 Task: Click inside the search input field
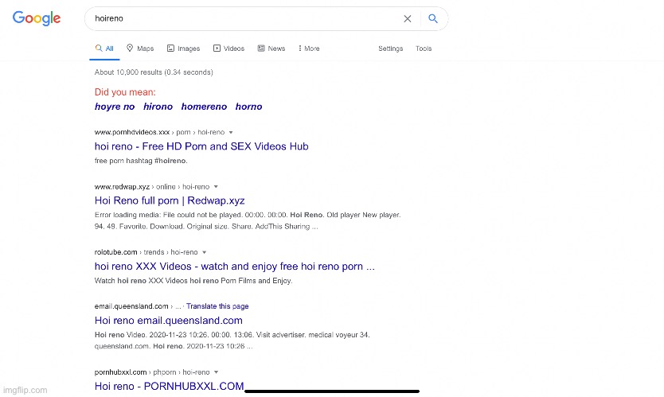click(x=239, y=18)
